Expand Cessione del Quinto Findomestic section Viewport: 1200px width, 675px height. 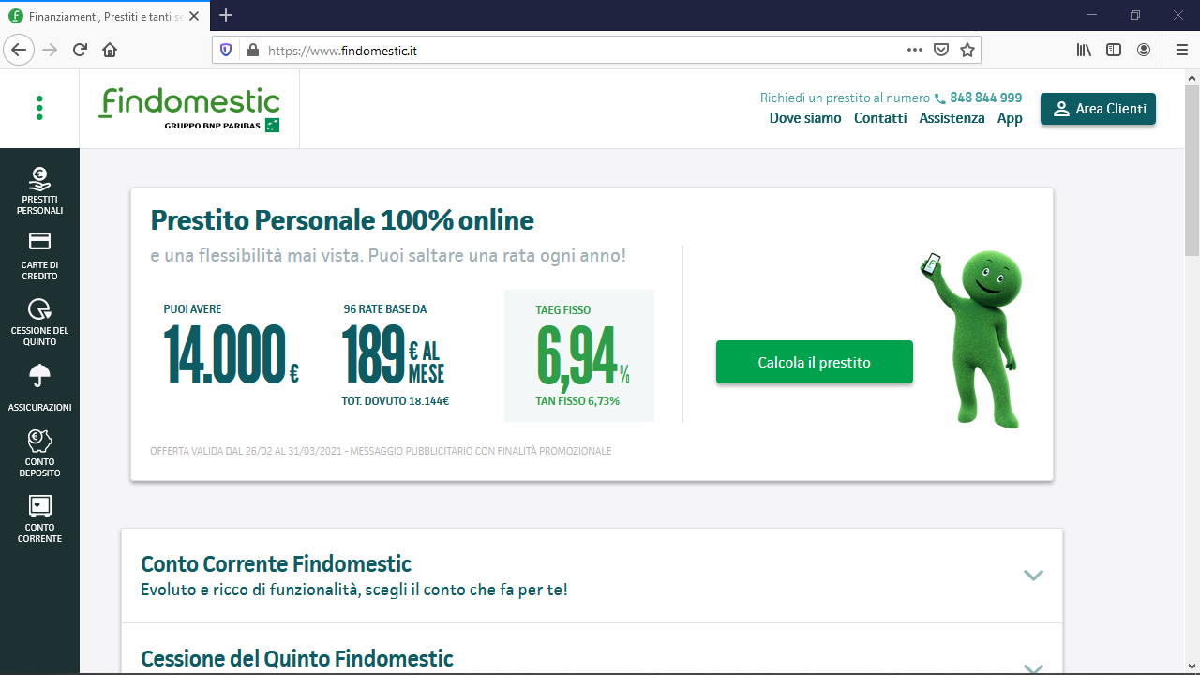point(592,649)
